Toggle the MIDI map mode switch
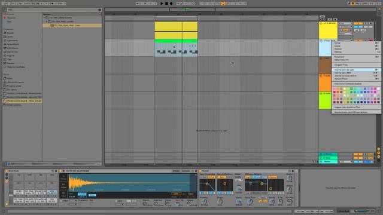The height and width of the screenshot is (215, 383). [365, 4]
